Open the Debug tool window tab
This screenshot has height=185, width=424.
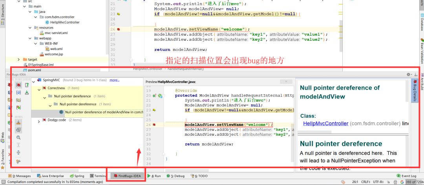coord(175,176)
